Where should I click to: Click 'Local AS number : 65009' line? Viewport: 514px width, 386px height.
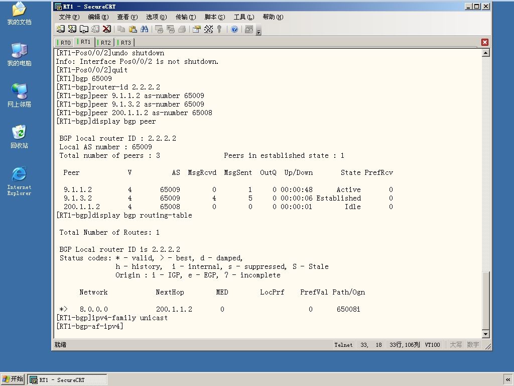[105, 147]
